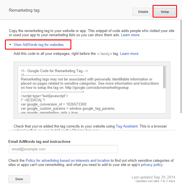Open Policy for advertising based on interests link

pos(68,161)
